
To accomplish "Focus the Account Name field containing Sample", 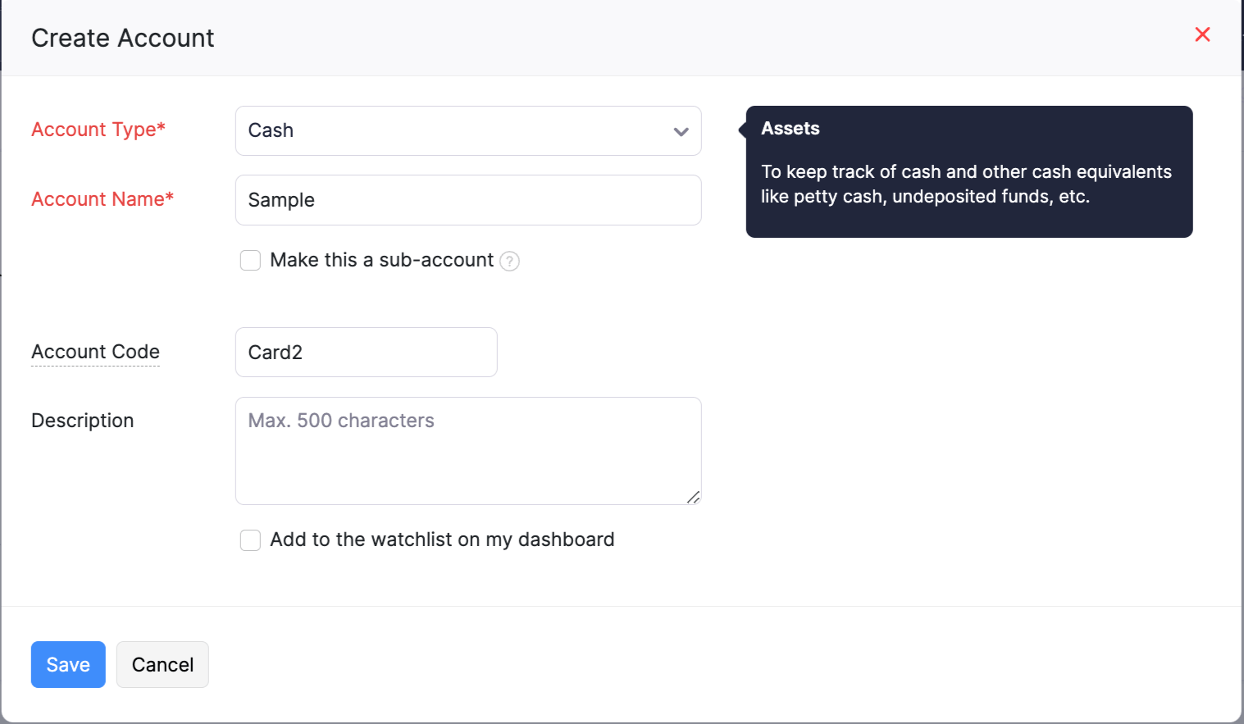I will click(467, 200).
